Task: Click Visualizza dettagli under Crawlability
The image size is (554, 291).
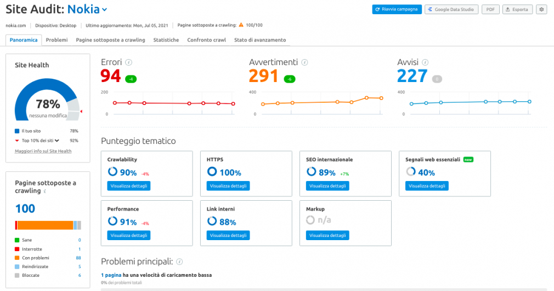Action: 128,186
